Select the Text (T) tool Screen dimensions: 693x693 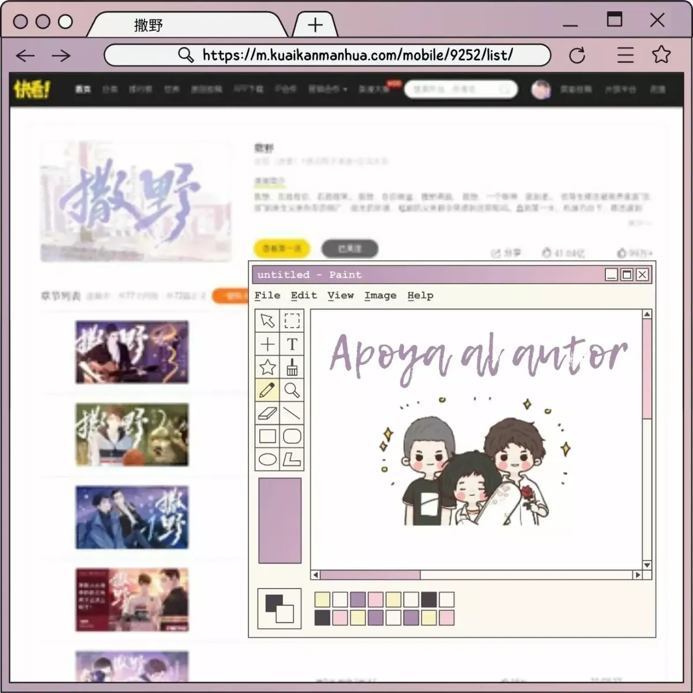pos(292,344)
